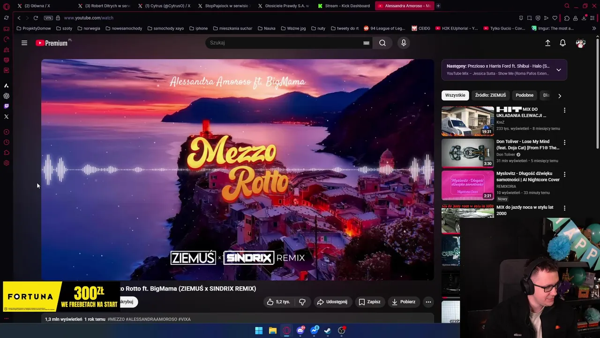This screenshot has height=338, width=600.
Task: Go back with the browser back arrow
Action: coord(19,18)
